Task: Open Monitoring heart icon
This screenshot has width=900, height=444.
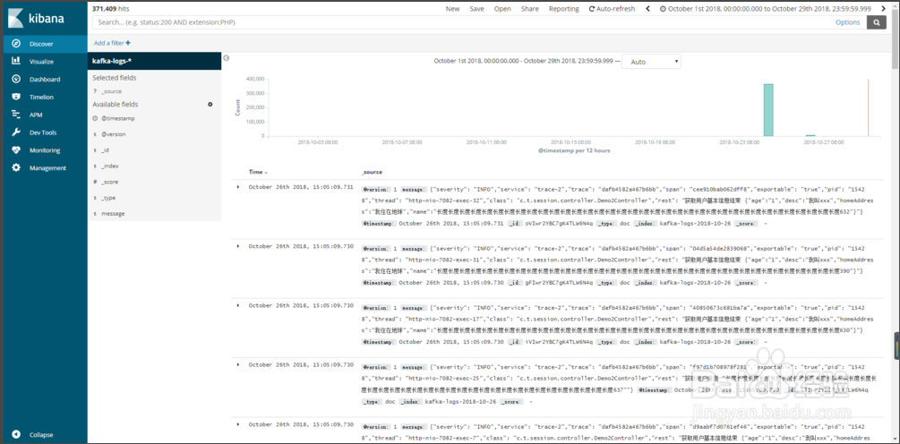Action: click(x=16, y=150)
